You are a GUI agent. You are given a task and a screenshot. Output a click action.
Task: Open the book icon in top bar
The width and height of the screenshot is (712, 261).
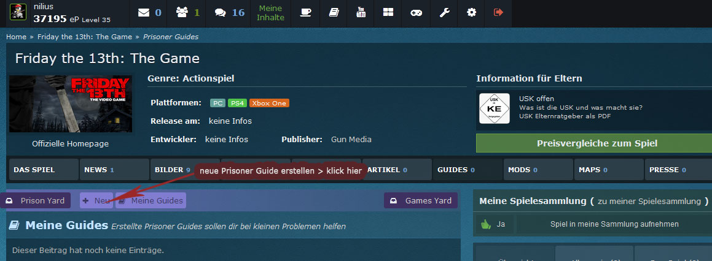[334, 13]
